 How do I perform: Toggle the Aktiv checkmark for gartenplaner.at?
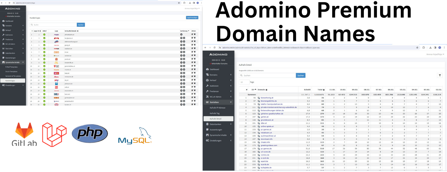coord(44,97)
